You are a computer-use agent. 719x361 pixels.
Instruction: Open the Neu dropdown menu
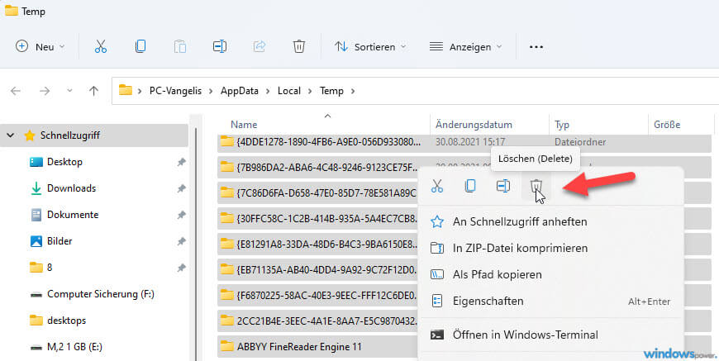pos(41,47)
